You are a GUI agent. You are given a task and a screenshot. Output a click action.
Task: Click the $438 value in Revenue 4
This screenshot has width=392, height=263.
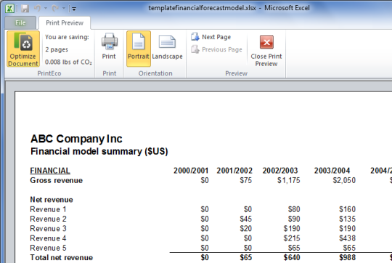coord(347,238)
